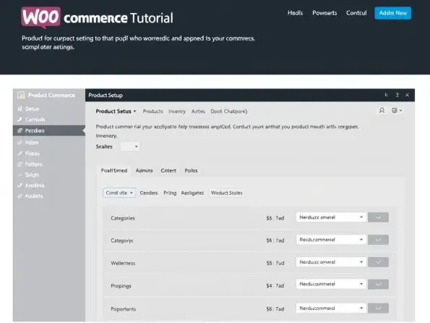Image resolution: width=430 pixels, height=323 pixels.
Task: Open the screen options icon dropdown
Action: [397, 111]
